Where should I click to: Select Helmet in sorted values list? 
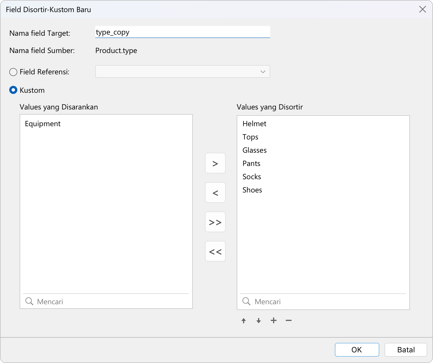pos(254,124)
